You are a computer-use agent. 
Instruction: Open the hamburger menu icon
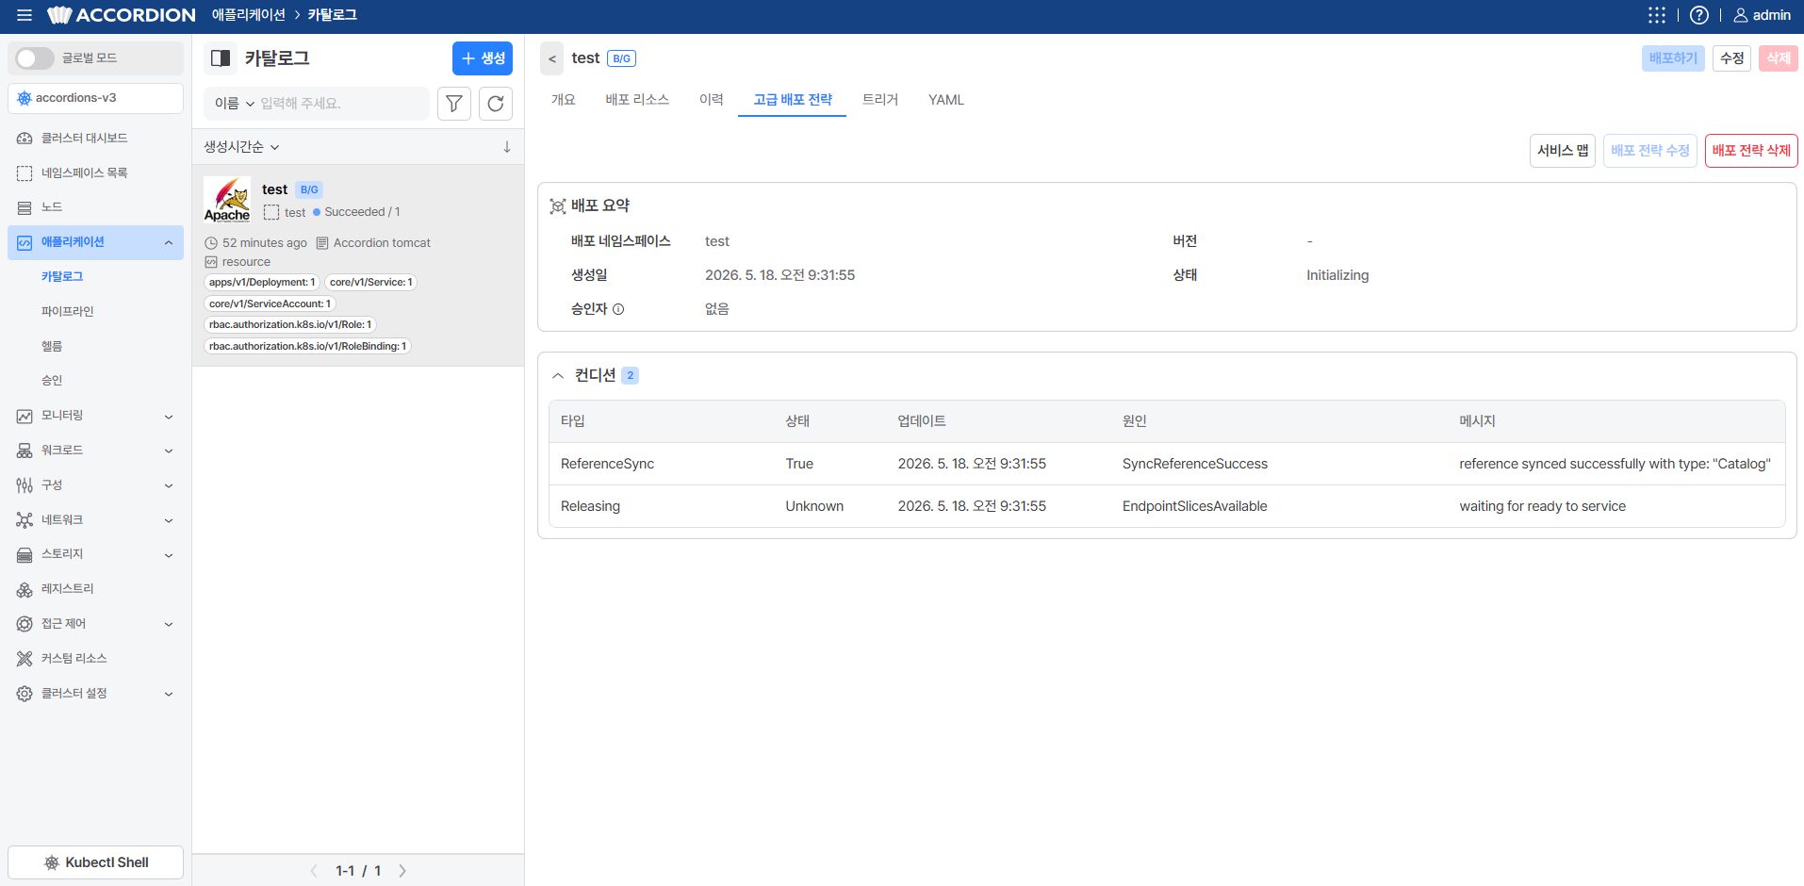(25, 15)
